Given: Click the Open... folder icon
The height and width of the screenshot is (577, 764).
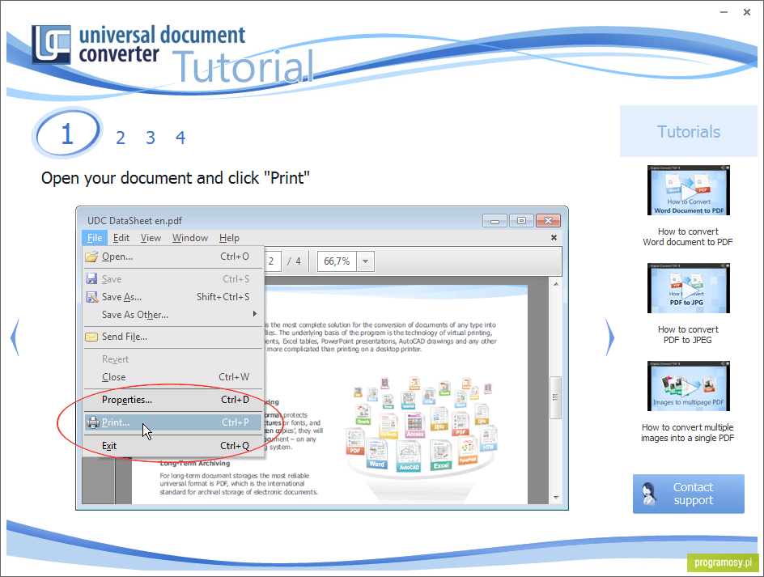Looking at the screenshot, I should 91,257.
